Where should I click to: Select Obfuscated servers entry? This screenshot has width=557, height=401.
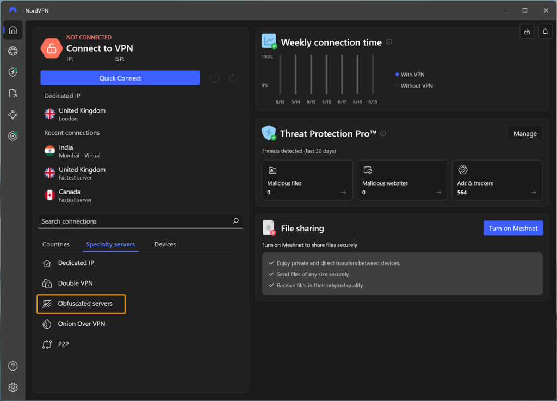81,304
